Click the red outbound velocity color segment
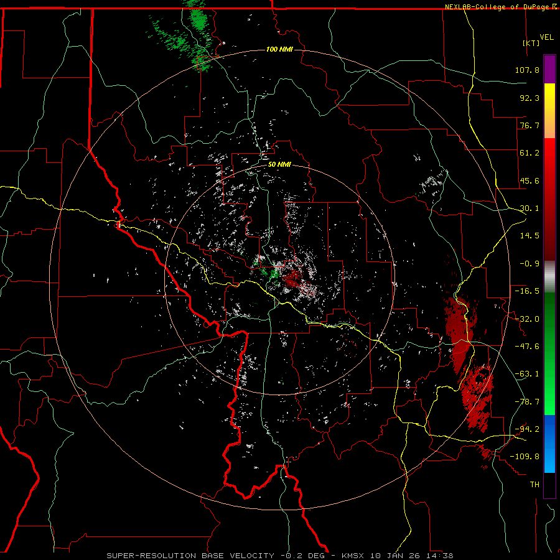This screenshot has width=560, height=560. click(x=549, y=199)
